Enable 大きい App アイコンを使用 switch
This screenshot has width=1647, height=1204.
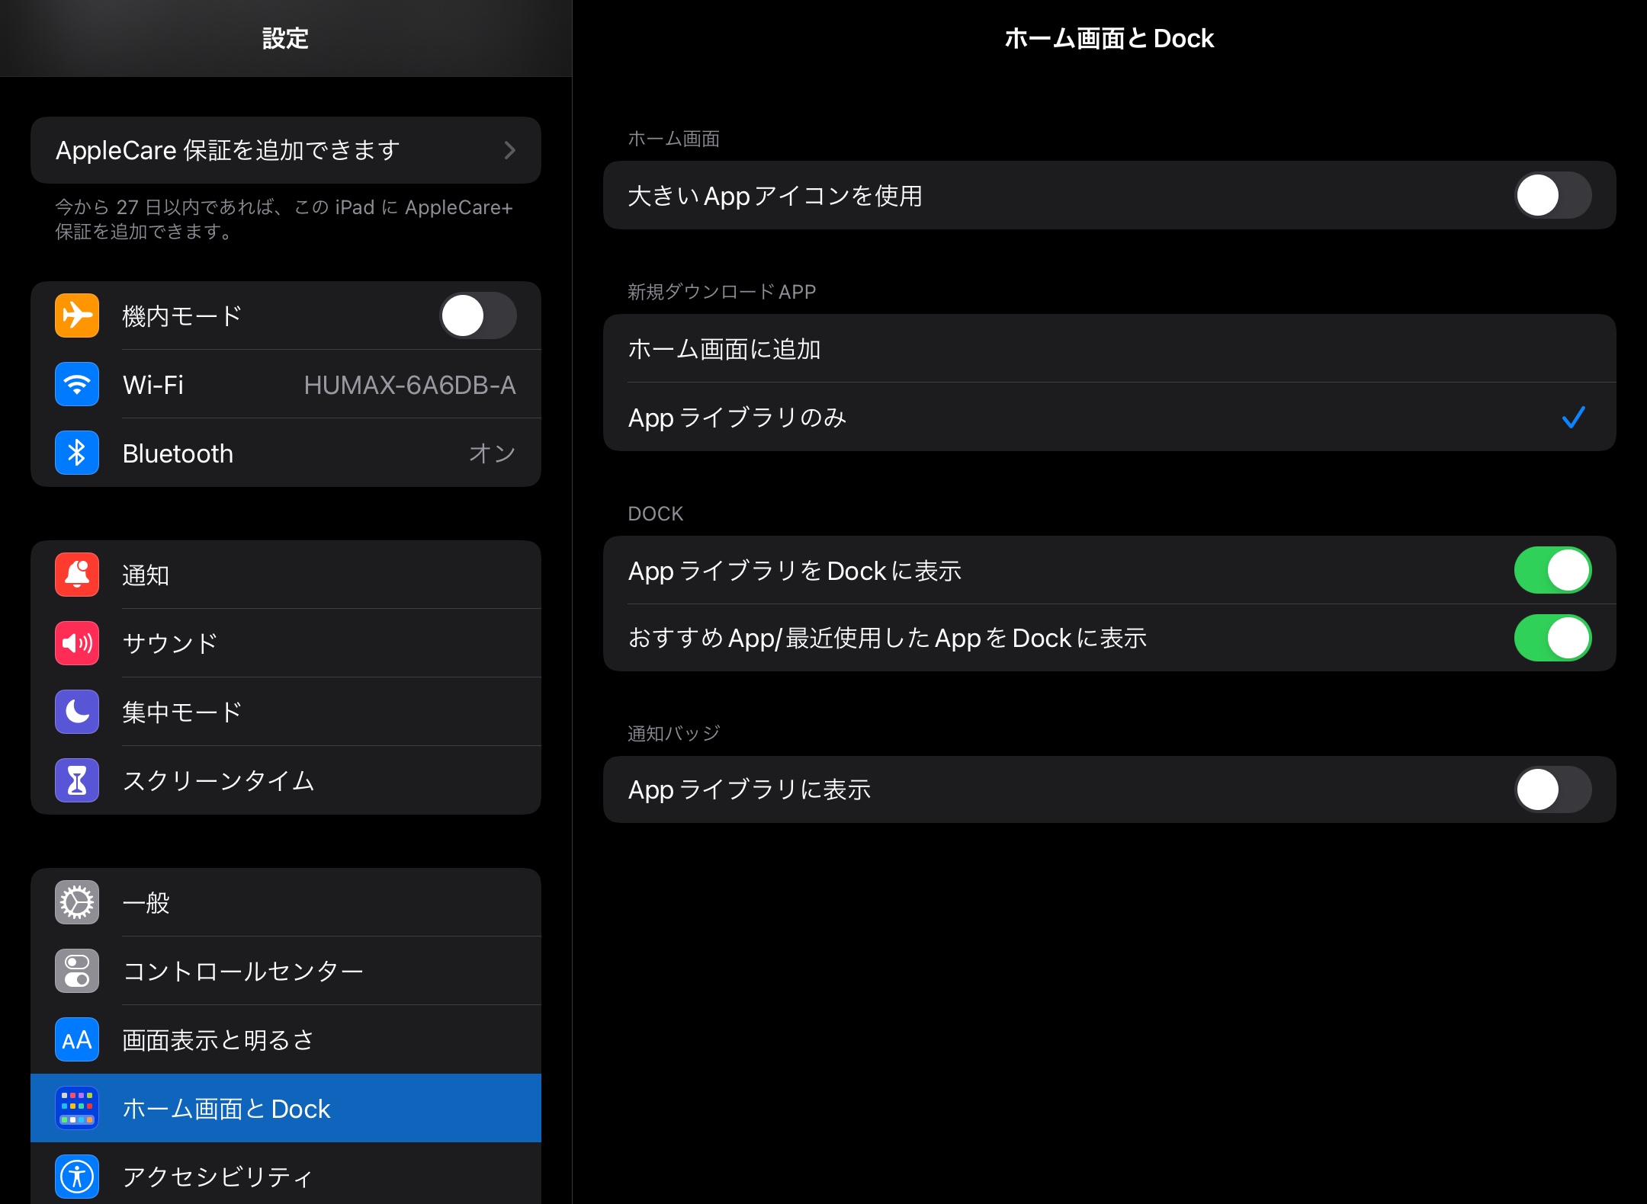(1552, 196)
